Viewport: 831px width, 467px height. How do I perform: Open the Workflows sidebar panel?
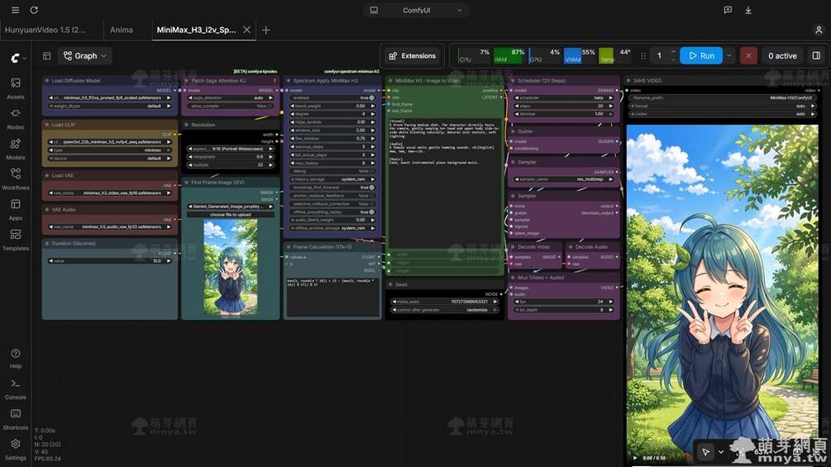(x=16, y=179)
